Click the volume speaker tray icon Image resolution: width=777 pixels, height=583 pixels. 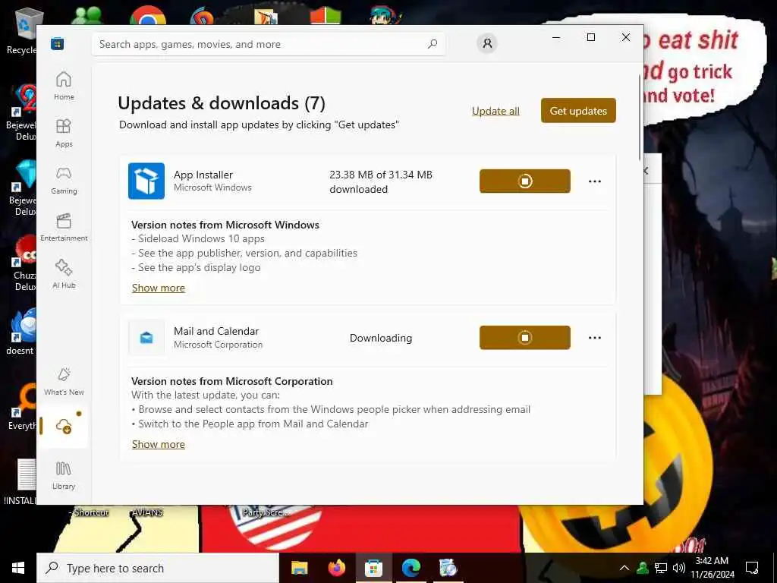(679, 568)
